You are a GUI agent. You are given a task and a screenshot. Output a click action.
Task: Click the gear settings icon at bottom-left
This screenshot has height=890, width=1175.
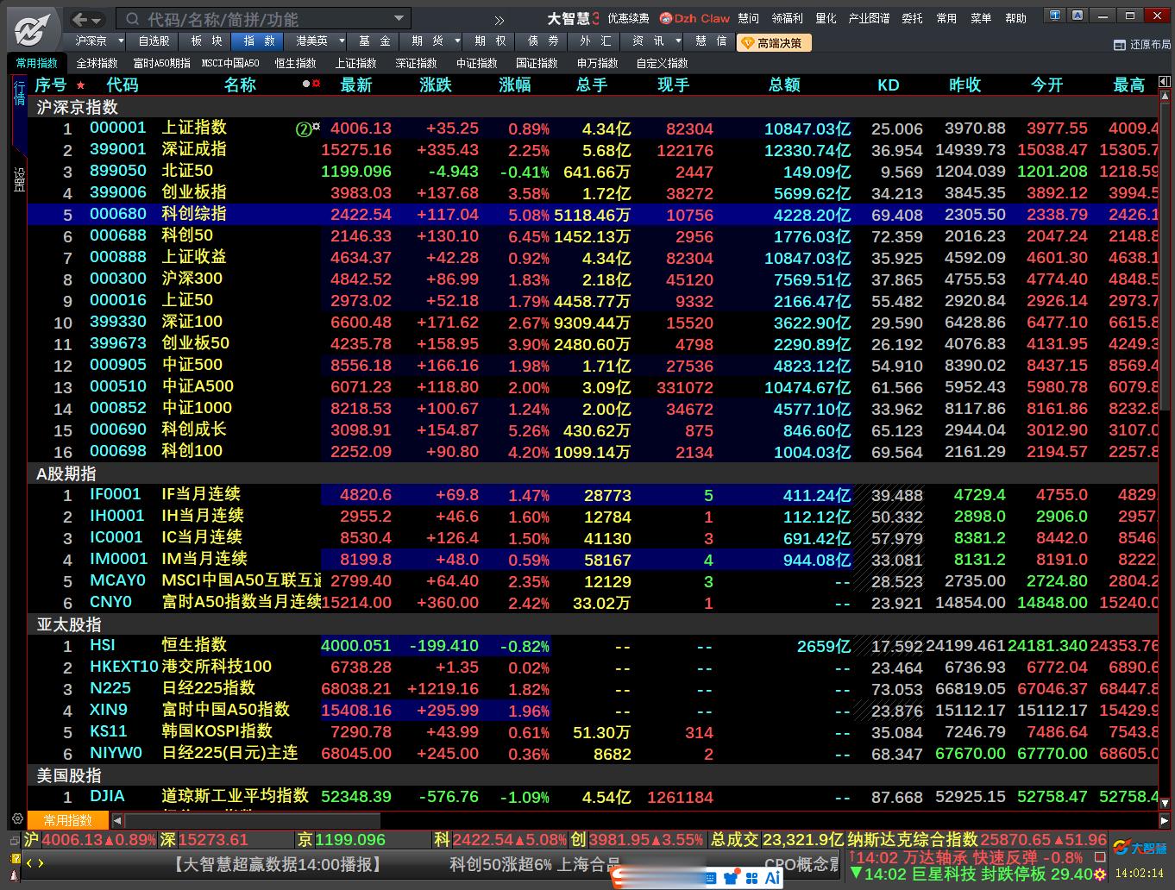point(17,818)
